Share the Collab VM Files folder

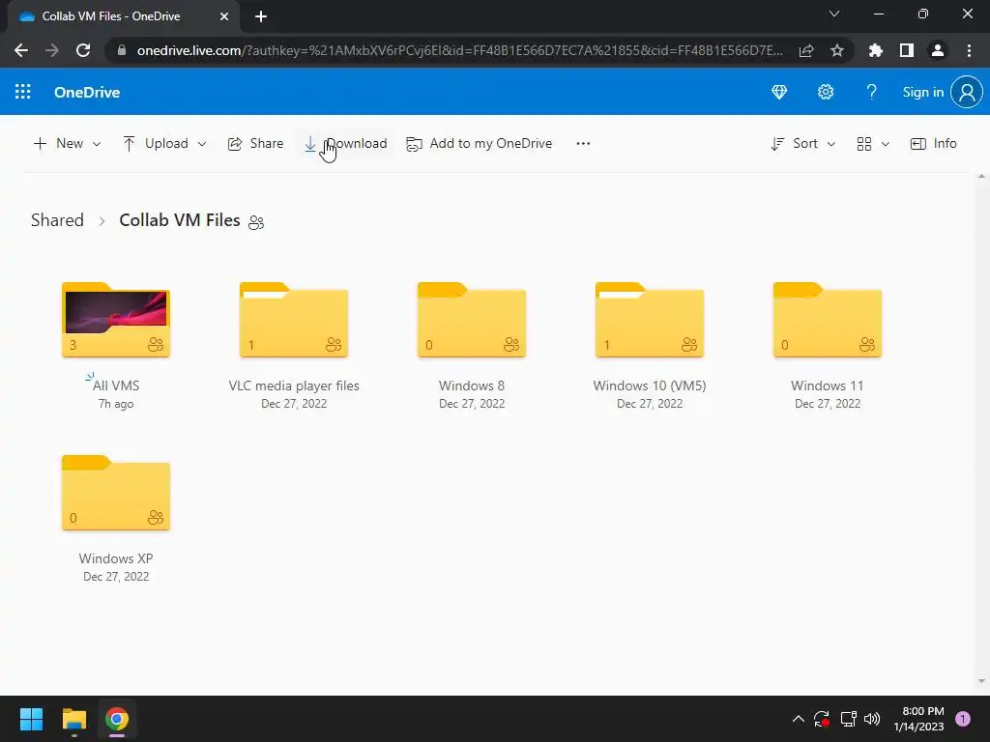point(255,143)
